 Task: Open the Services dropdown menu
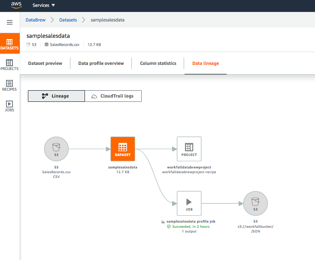[44, 5]
